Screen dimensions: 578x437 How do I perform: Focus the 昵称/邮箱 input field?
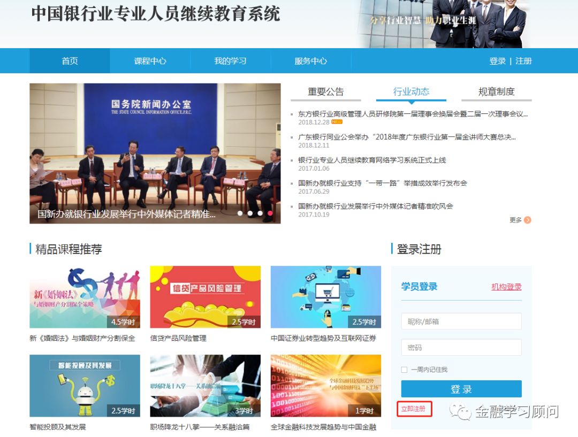pos(461,321)
